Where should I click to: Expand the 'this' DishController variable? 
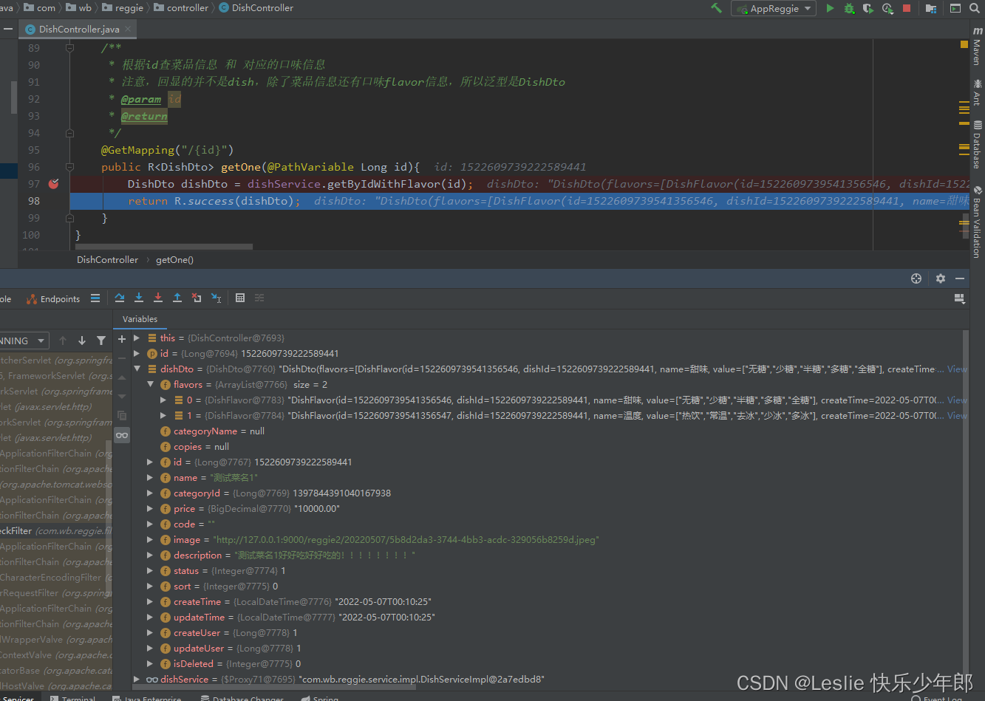(137, 338)
